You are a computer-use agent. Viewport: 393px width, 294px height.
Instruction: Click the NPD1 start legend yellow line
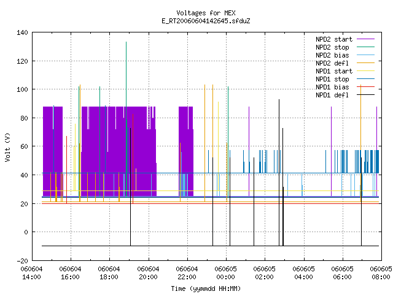coord(365,71)
